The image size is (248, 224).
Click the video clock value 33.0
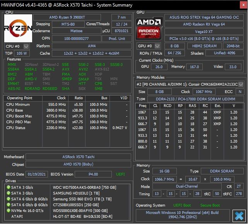click(233, 67)
